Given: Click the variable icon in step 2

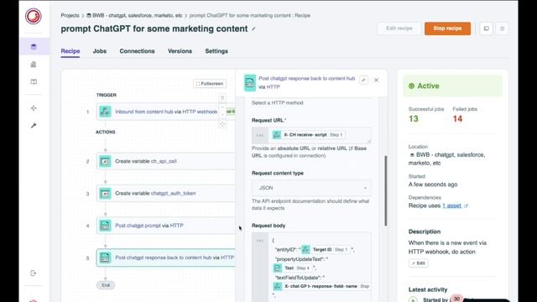Looking at the screenshot, I should 105,161.
